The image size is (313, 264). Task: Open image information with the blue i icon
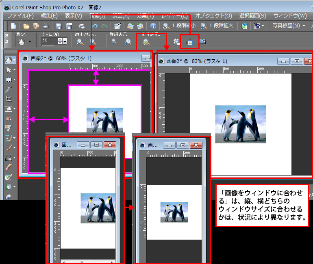(153, 26)
